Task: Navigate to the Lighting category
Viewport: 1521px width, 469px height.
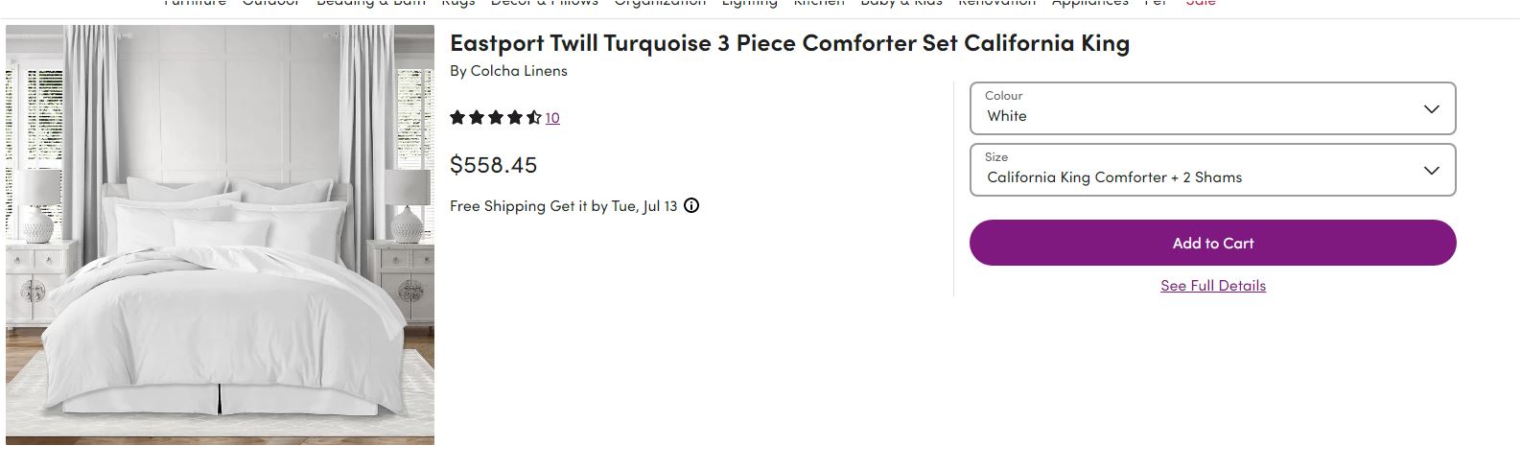Action: coord(749,3)
